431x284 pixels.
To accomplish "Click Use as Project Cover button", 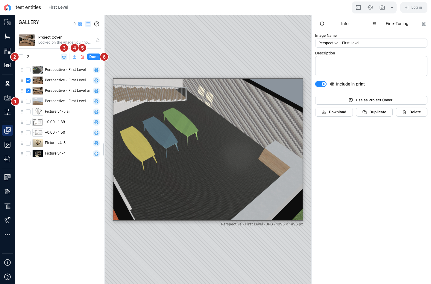I will (371, 100).
